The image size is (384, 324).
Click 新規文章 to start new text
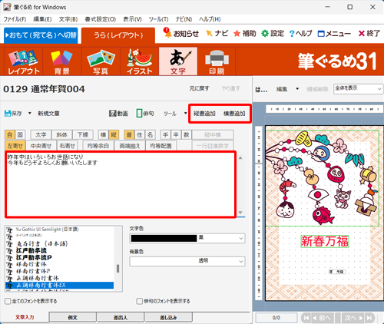point(48,114)
